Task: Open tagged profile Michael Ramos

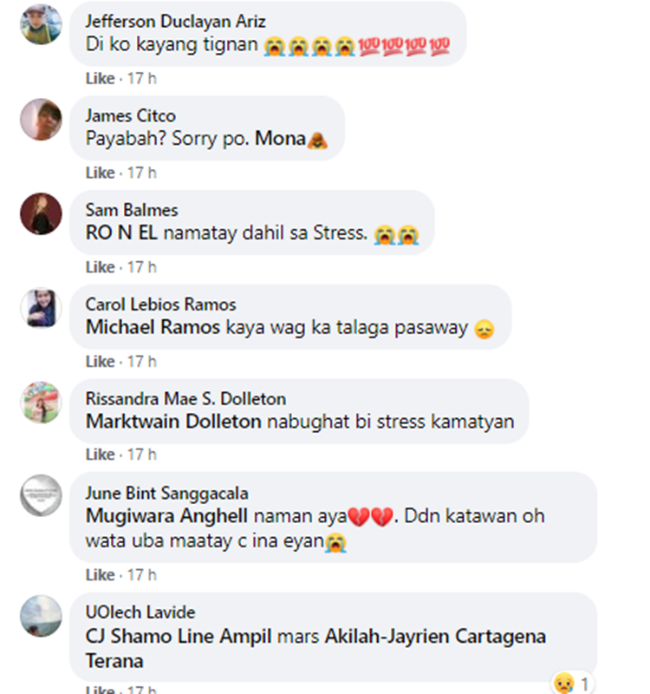Action: (153, 328)
